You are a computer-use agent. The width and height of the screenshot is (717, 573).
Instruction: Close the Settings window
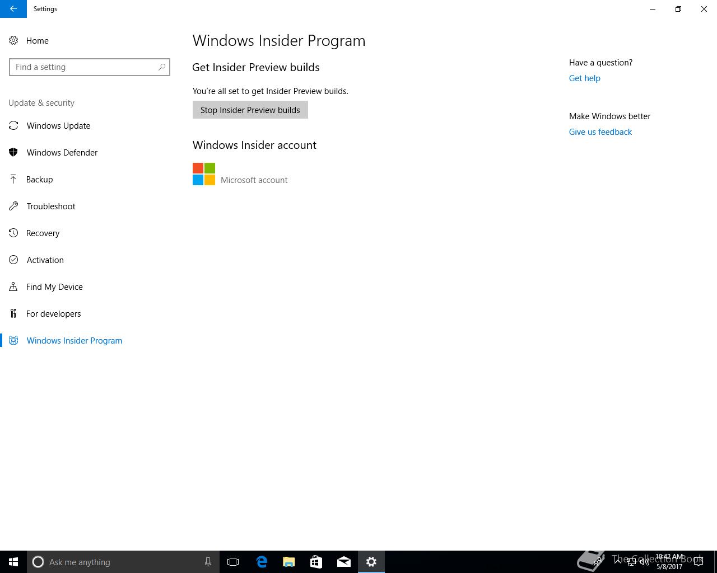pyautogui.click(x=704, y=9)
